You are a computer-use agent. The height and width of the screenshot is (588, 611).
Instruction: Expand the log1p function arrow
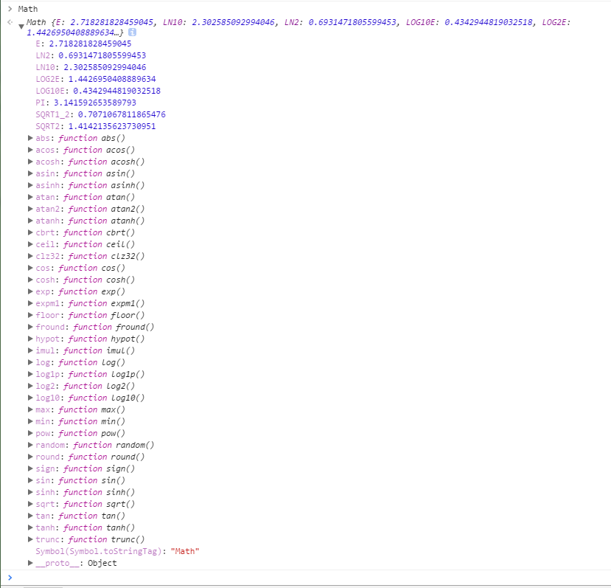pos(30,374)
